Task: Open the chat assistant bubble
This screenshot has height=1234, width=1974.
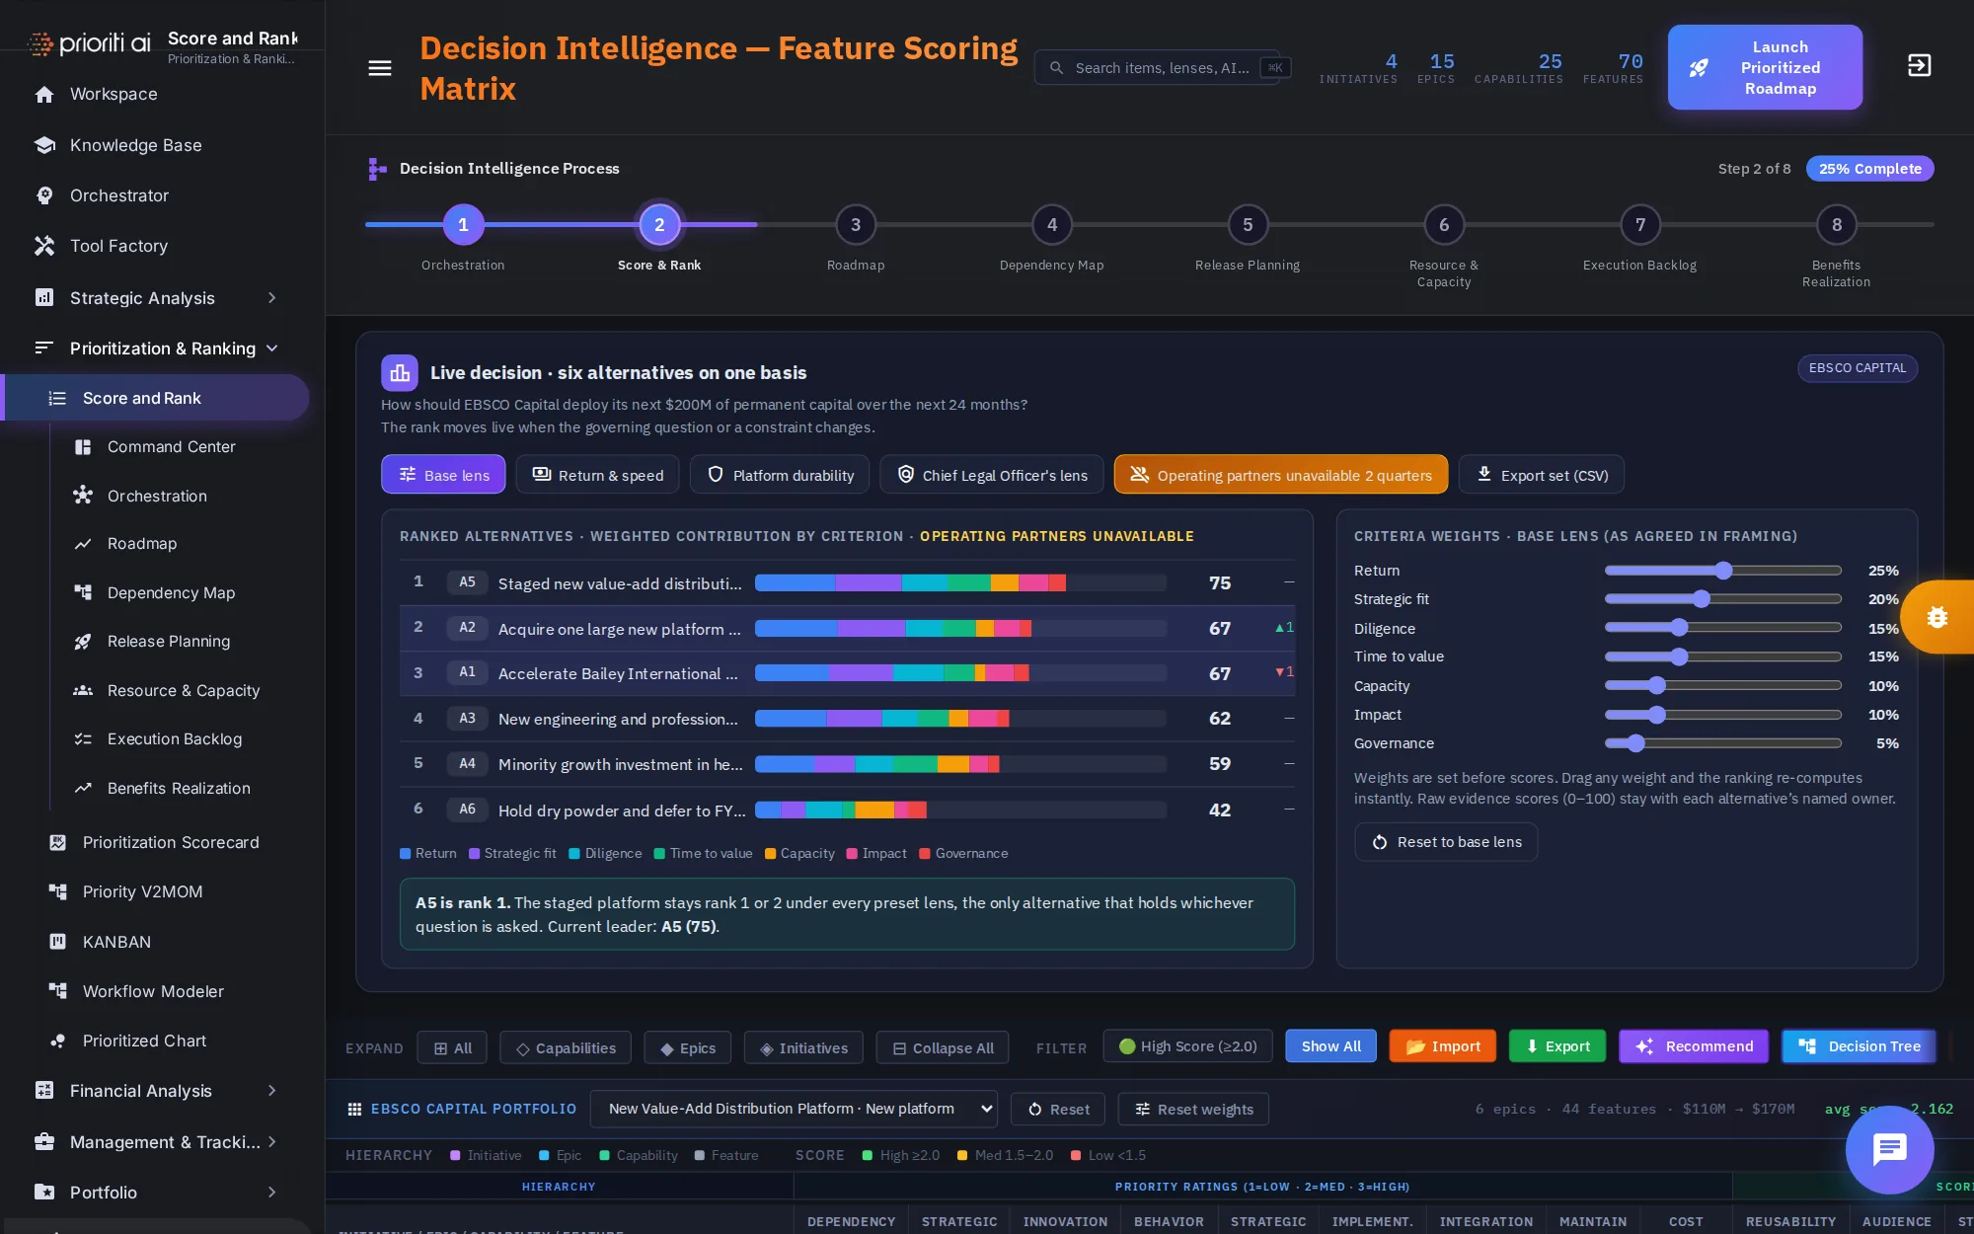Action: (1889, 1149)
